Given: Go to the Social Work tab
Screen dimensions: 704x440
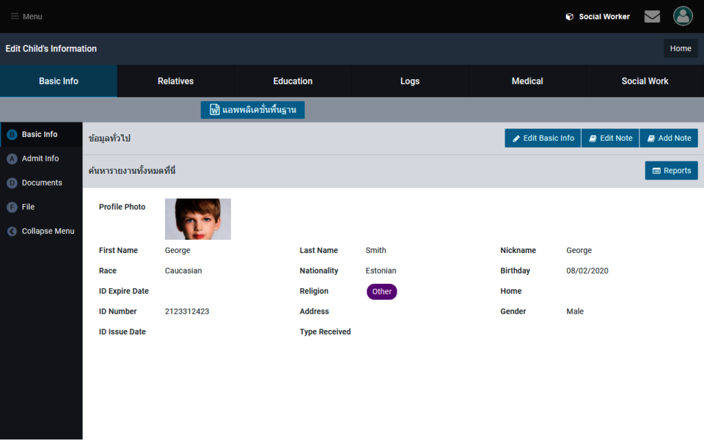Looking at the screenshot, I should [x=645, y=81].
